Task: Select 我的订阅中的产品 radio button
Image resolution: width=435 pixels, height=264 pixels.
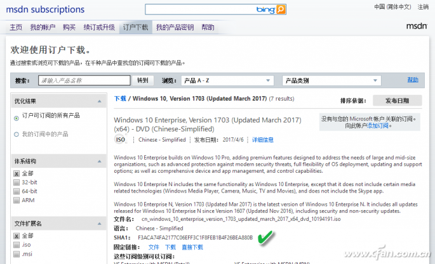Action: tap(17, 134)
